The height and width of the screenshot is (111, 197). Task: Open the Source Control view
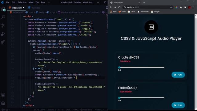click(3, 25)
